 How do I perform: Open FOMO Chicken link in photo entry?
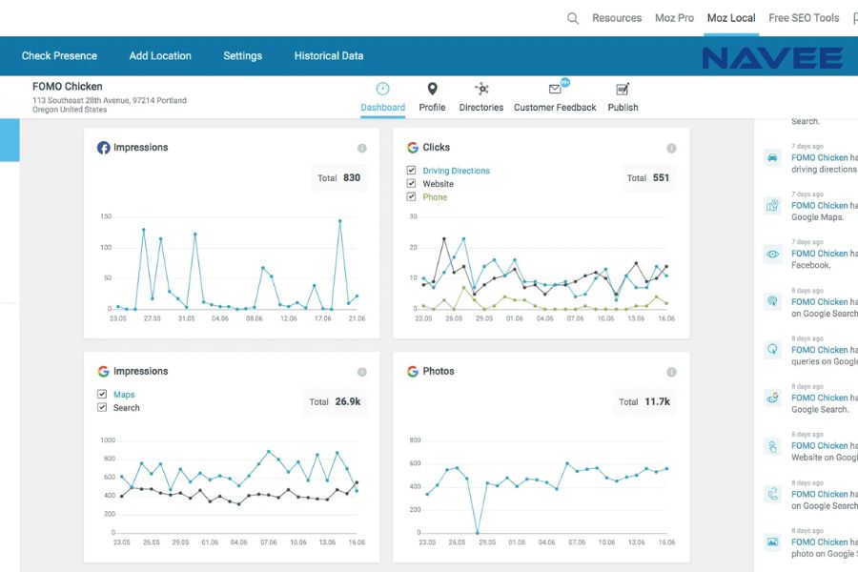point(819,541)
